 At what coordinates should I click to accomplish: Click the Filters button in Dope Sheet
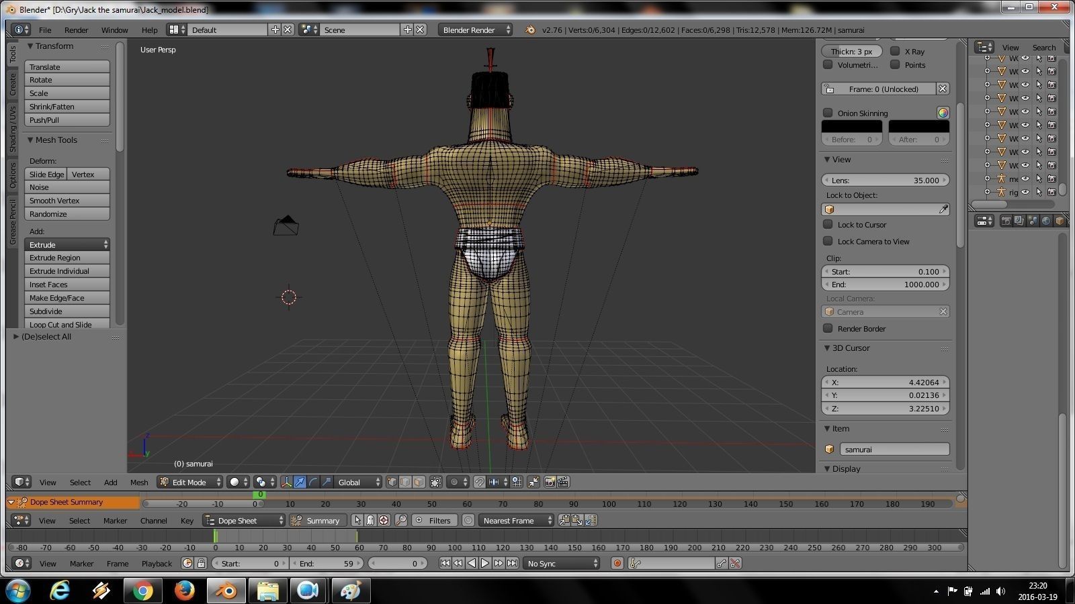point(435,520)
